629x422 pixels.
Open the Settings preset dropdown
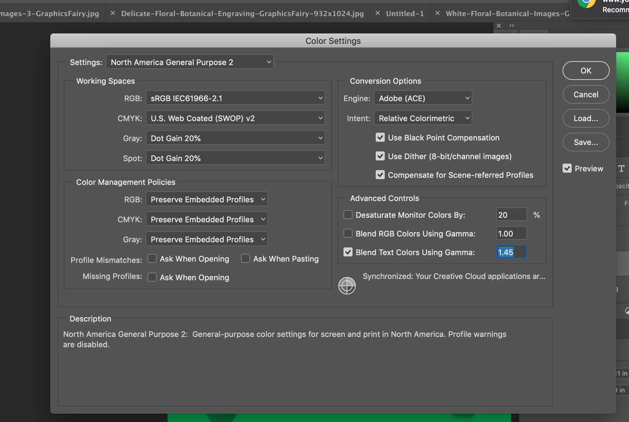pyautogui.click(x=190, y=62)
